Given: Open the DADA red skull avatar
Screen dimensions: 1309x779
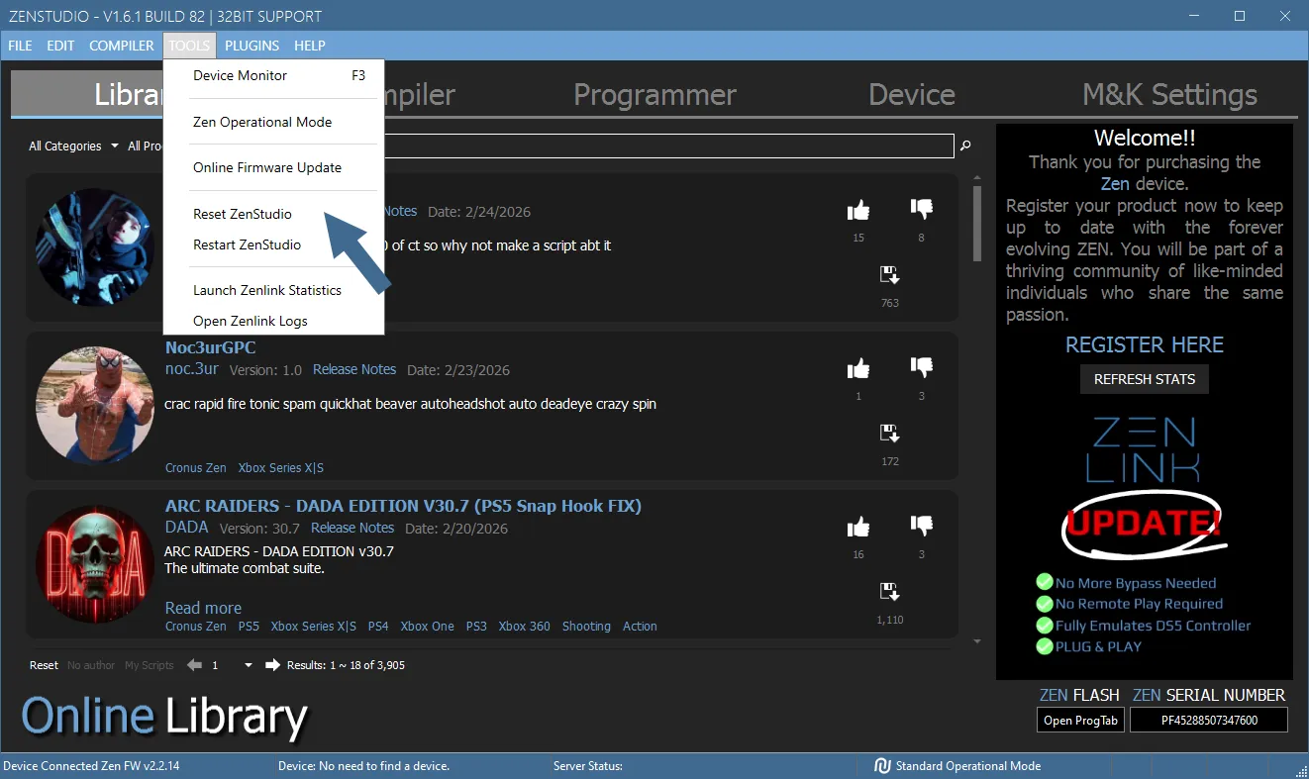Looking at the screenshot, I should [95, 564].
